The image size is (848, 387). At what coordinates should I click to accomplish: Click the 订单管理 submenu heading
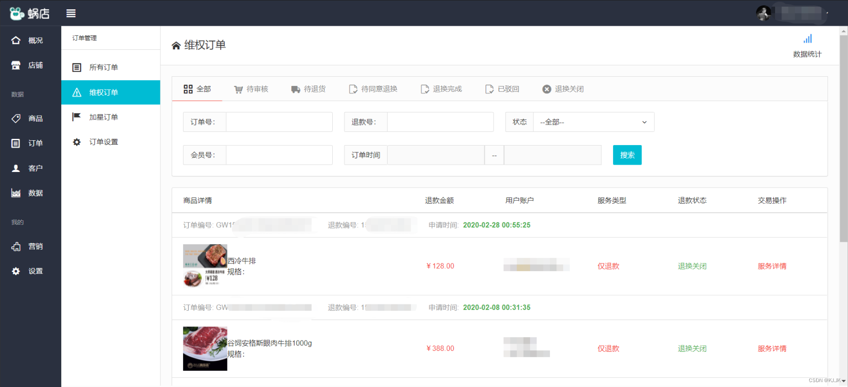85,38
